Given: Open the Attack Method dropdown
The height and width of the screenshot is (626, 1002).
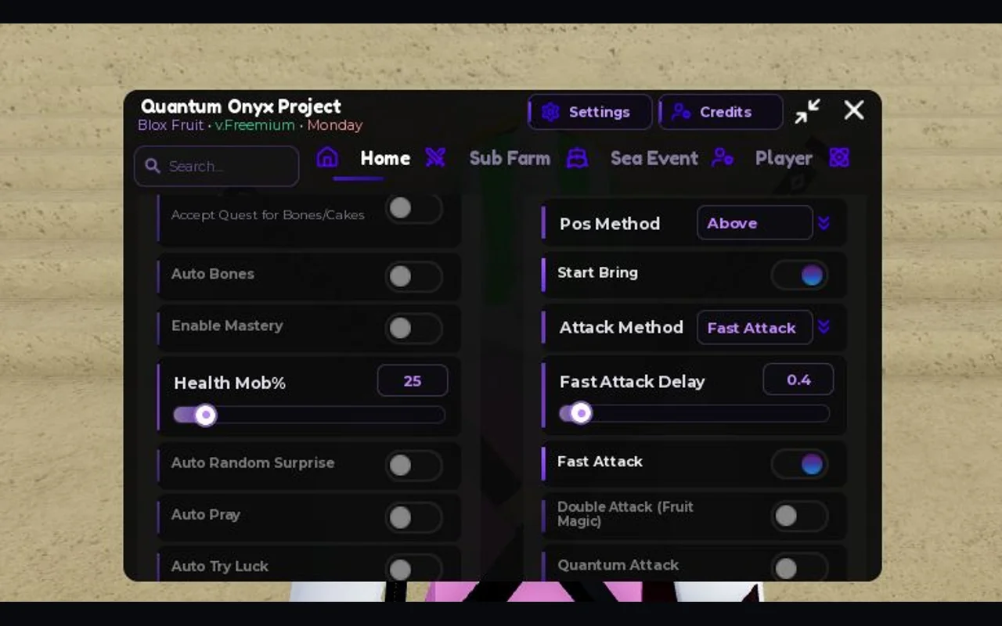Looking at the screenshot, I should coord(755,328).
